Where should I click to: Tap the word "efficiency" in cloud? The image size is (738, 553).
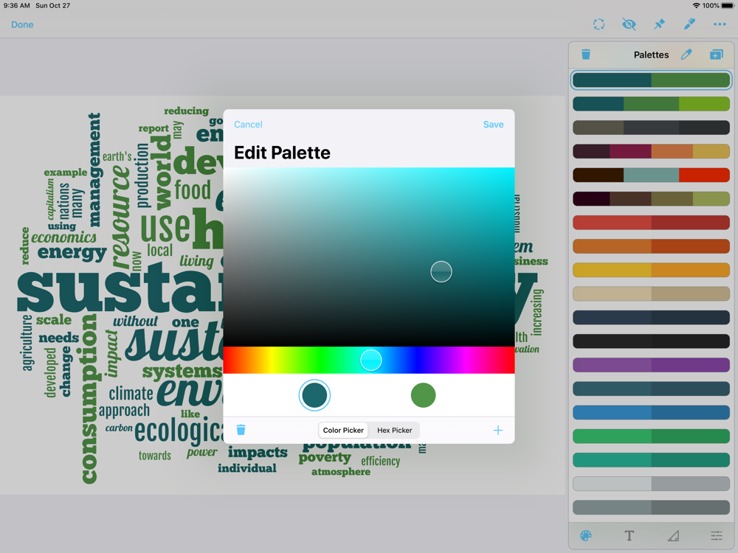(380, 462)
